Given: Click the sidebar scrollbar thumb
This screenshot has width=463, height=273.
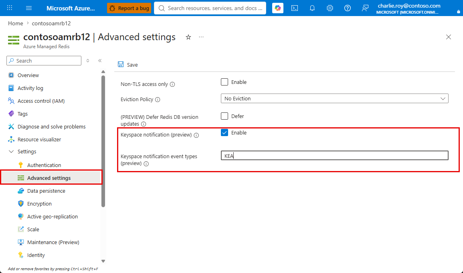Looking at the screenshot, I should click(x=103, y=141).
